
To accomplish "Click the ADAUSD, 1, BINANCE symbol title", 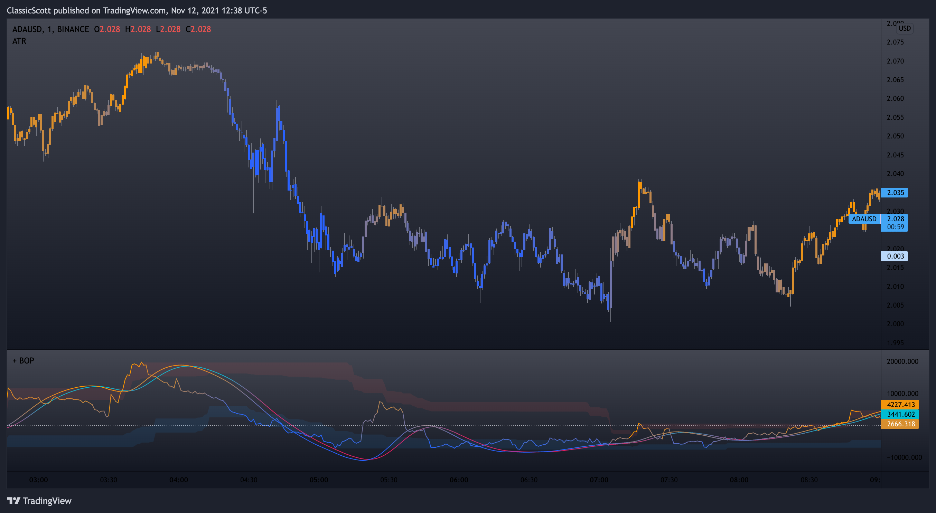I will tap(50, 29).
